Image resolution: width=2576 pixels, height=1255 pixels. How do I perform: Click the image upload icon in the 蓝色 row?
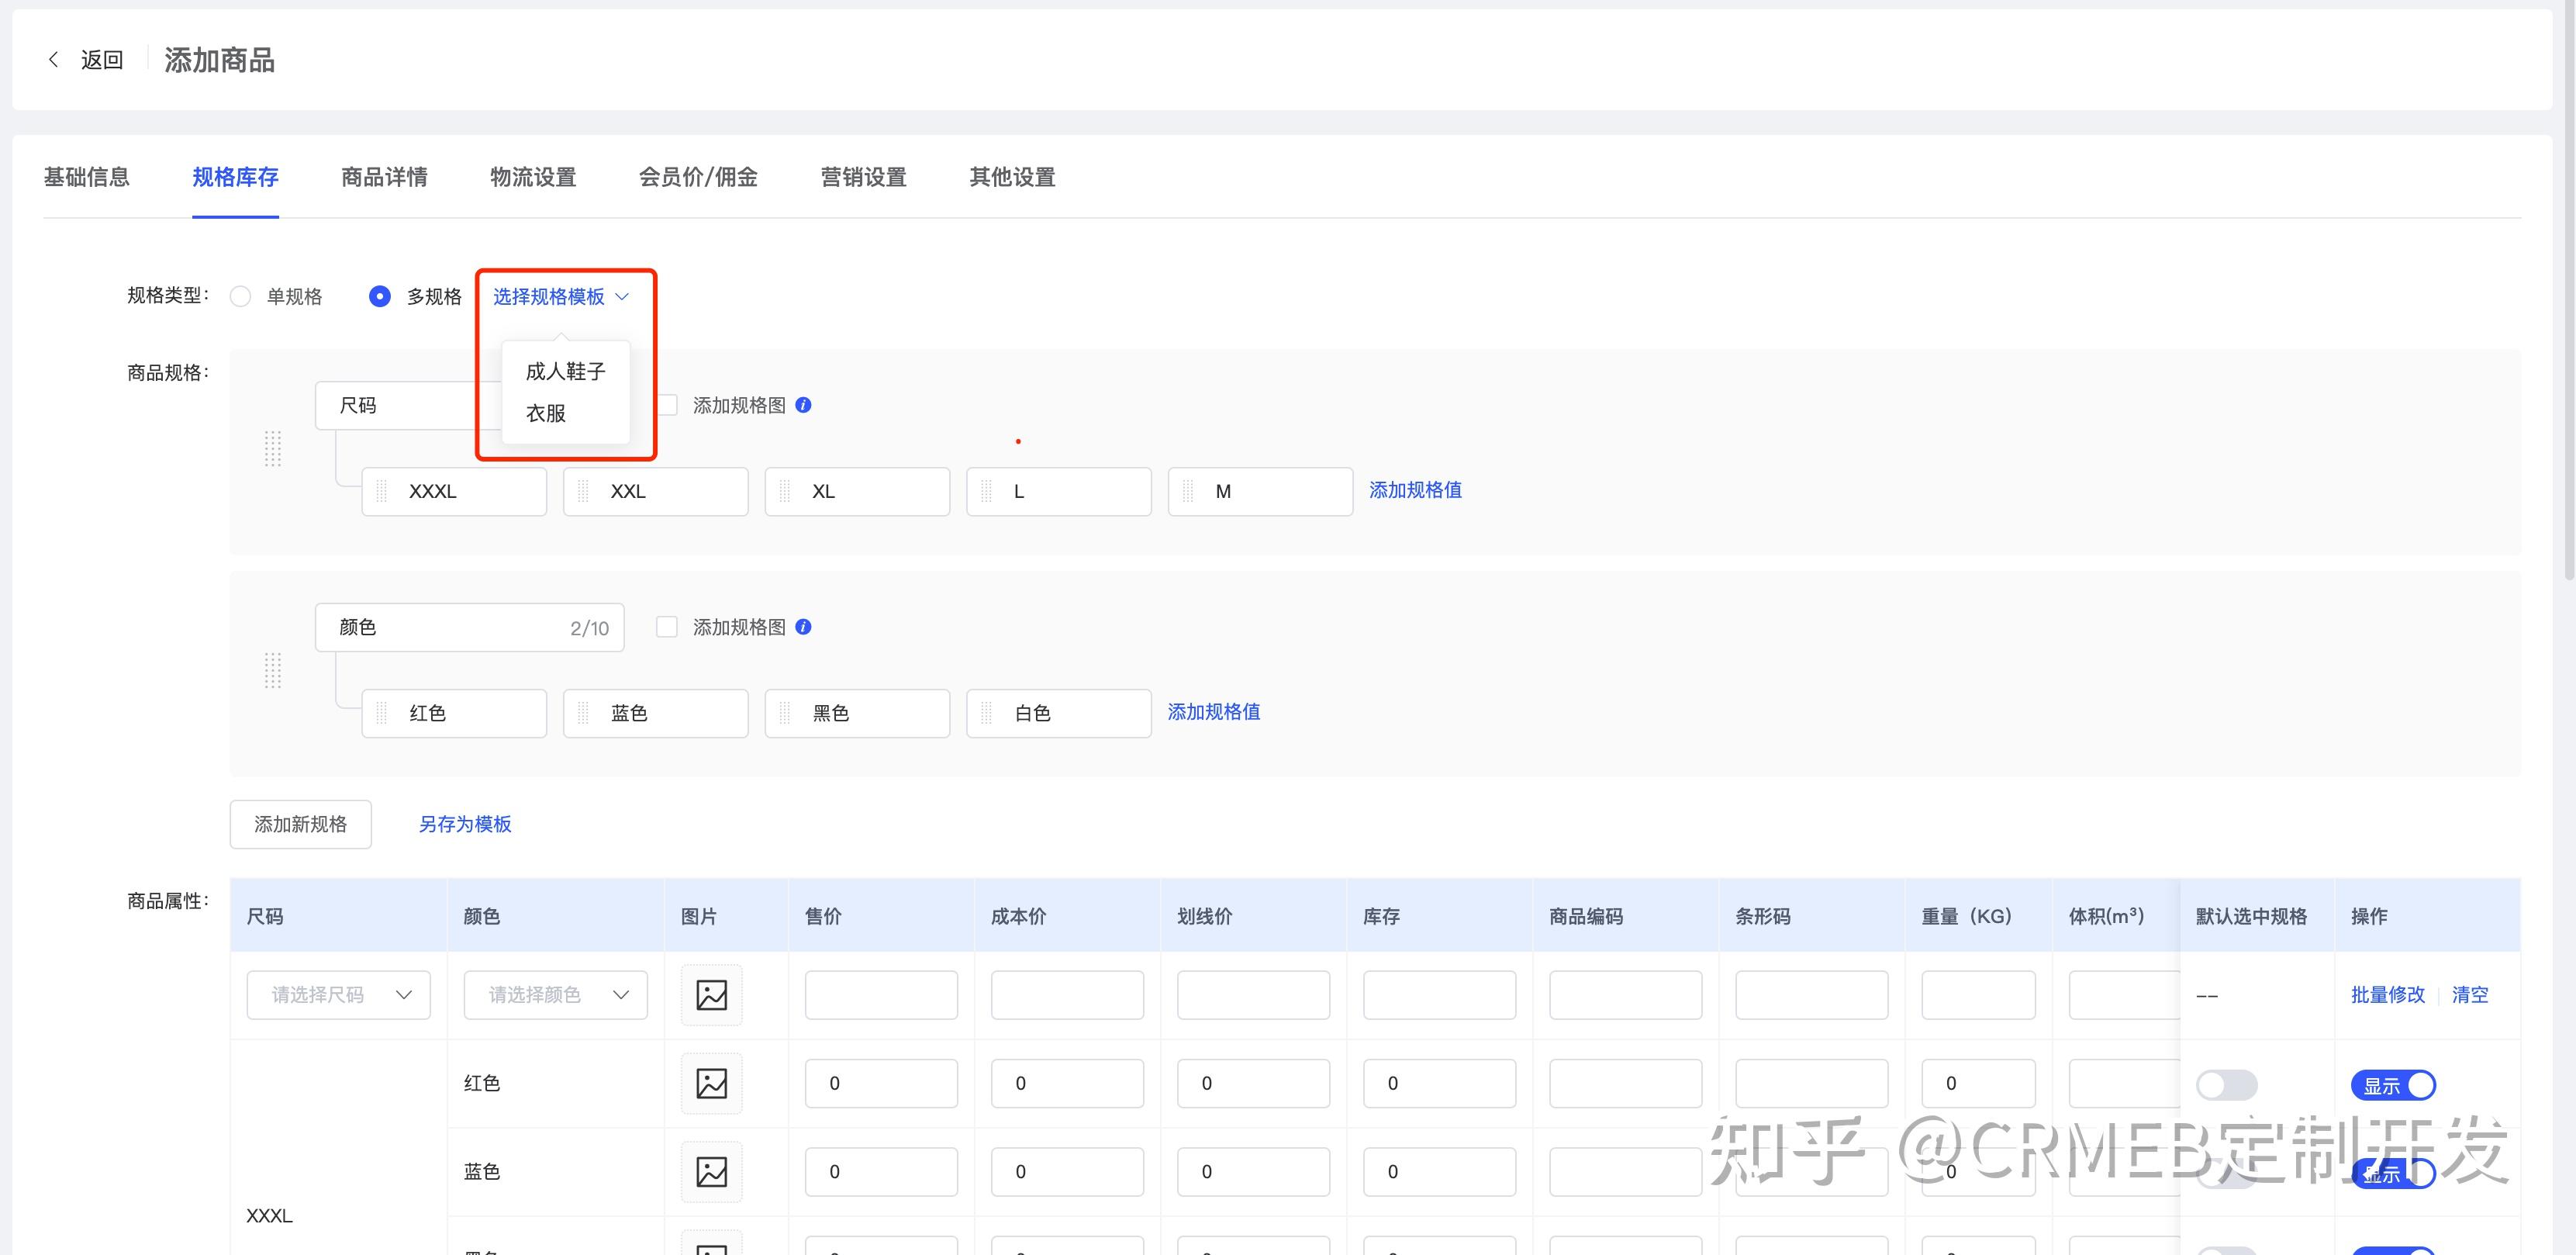711,1171
